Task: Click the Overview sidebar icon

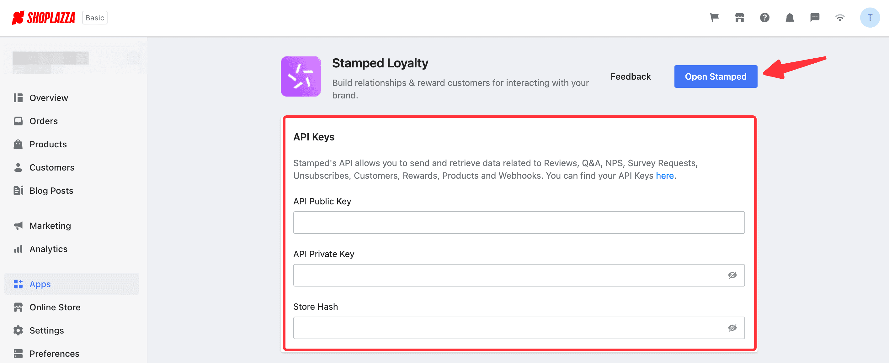Action: (18, 98)
